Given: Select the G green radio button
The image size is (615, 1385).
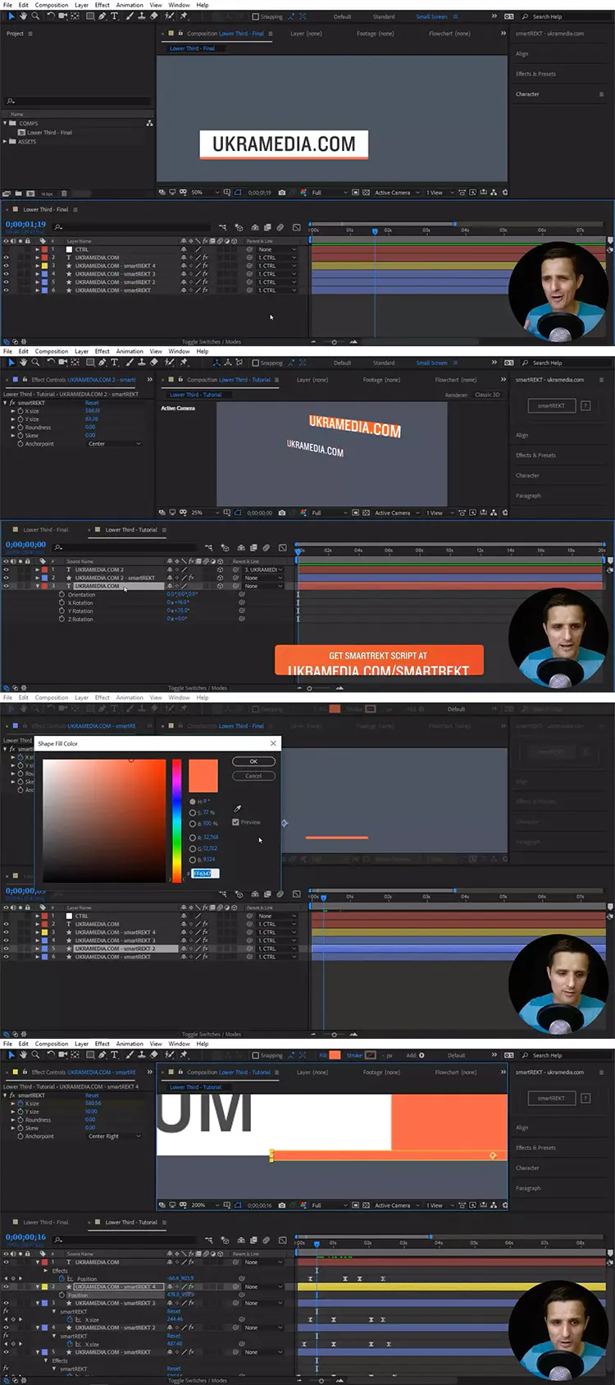Looking at the screenshot, I should tap(193, 848).
